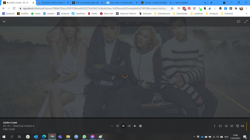The height and width of the screenshot is (140, 250).
Task: Open the Influencer Platform bookmark
Action: click(126, 14)
